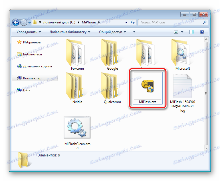Screen dimensions: 220x181
Task: Show more toolbar commands chevron
Action: tap(134, 32)
